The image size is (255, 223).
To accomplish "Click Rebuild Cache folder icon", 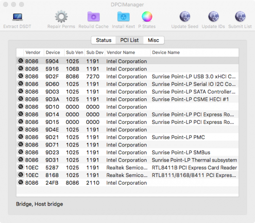I will [93, 17].
